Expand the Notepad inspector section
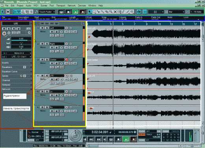This screenshot has height=148, width=205. point(17,85)
